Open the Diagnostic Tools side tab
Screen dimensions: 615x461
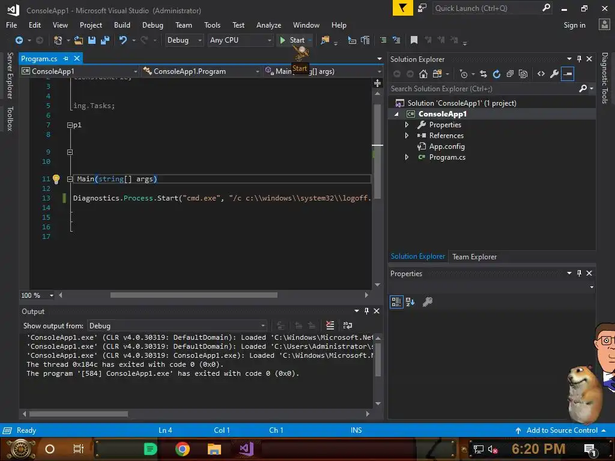click(604, 78)
